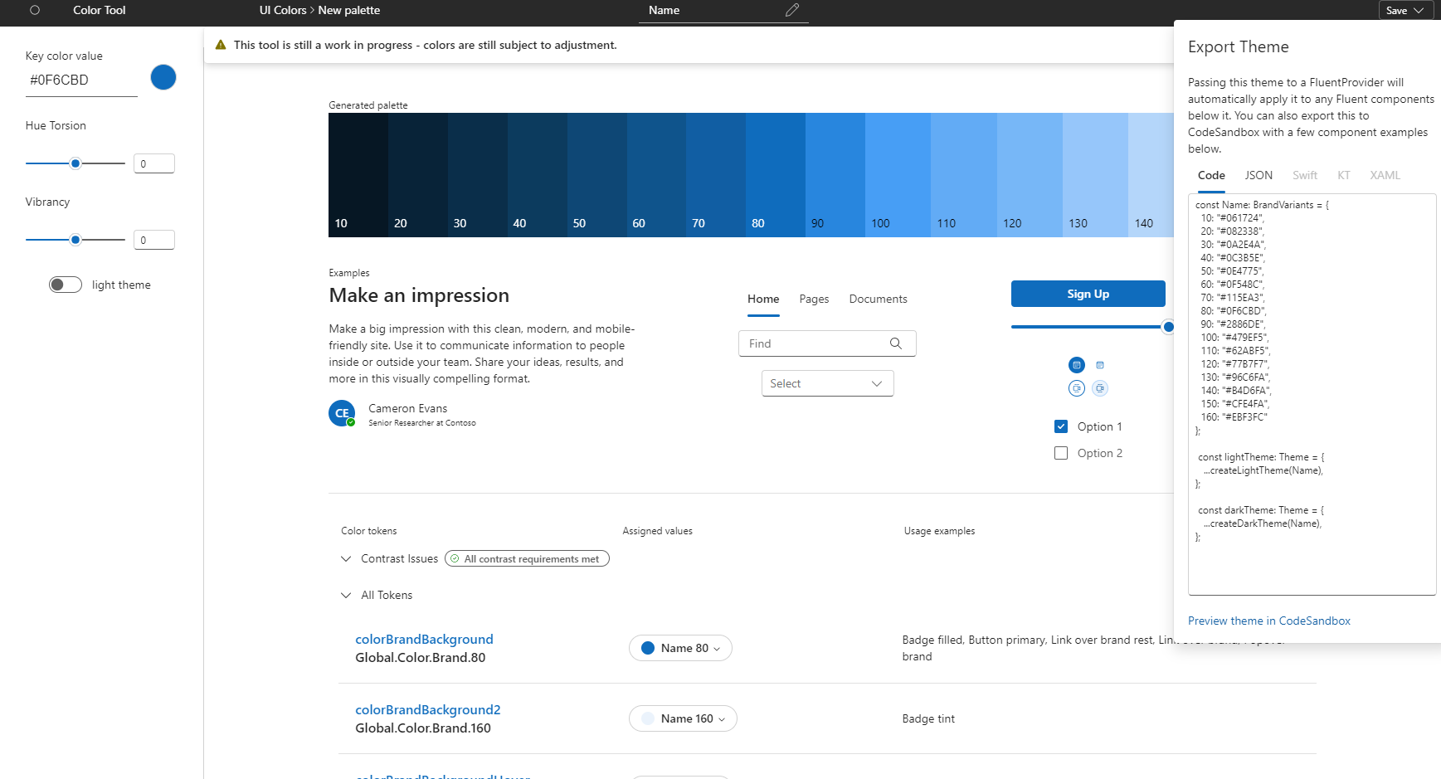1441x779 pixels.
Task: Open the Name 80 assigned value dropdown
Action: point(680,648)
